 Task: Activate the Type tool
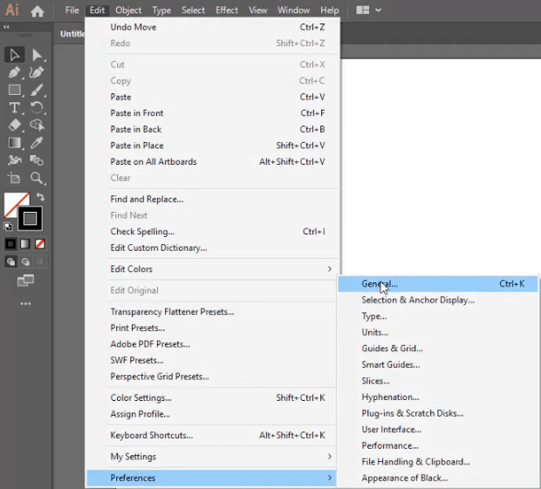(x=14, y=108)
